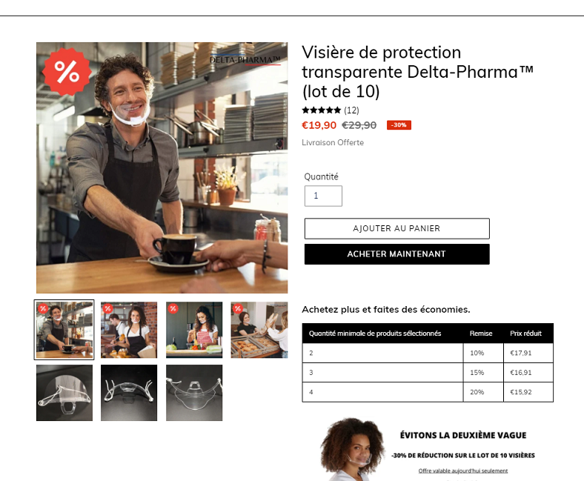Click the discount table row for quantity 4

point(428,392)
